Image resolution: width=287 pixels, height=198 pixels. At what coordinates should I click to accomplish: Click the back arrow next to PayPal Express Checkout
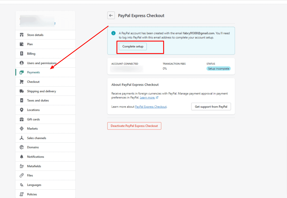coord(111,15)
